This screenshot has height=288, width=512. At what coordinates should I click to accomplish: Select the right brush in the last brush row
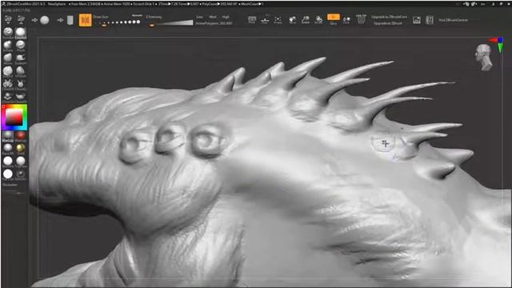[21, 97]
